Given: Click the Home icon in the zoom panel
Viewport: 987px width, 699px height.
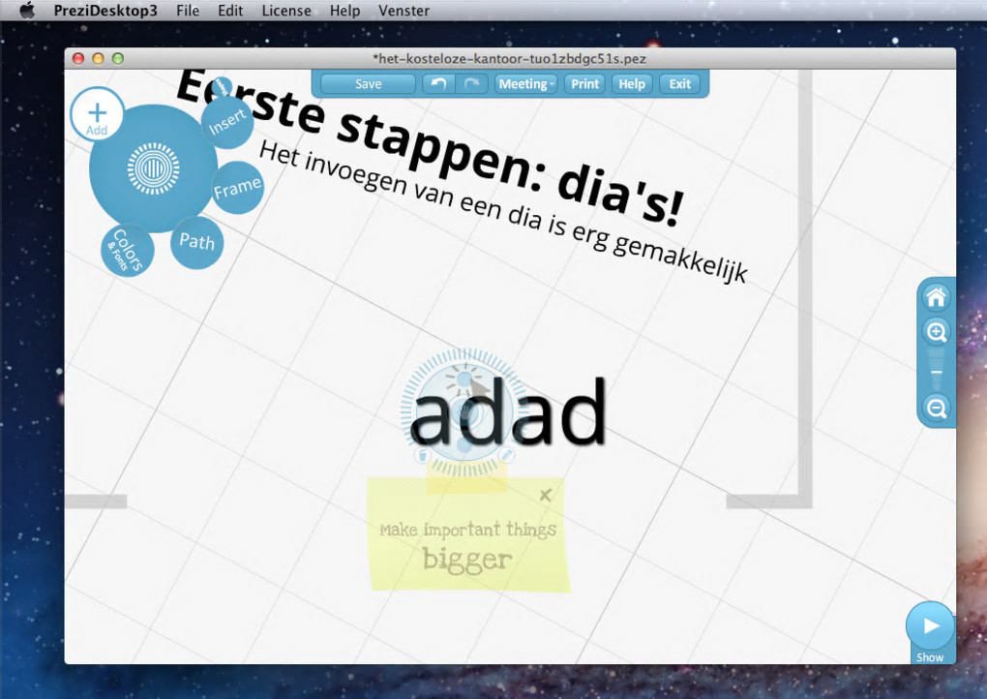Looking at the screenshot, I should click(936, 297).
